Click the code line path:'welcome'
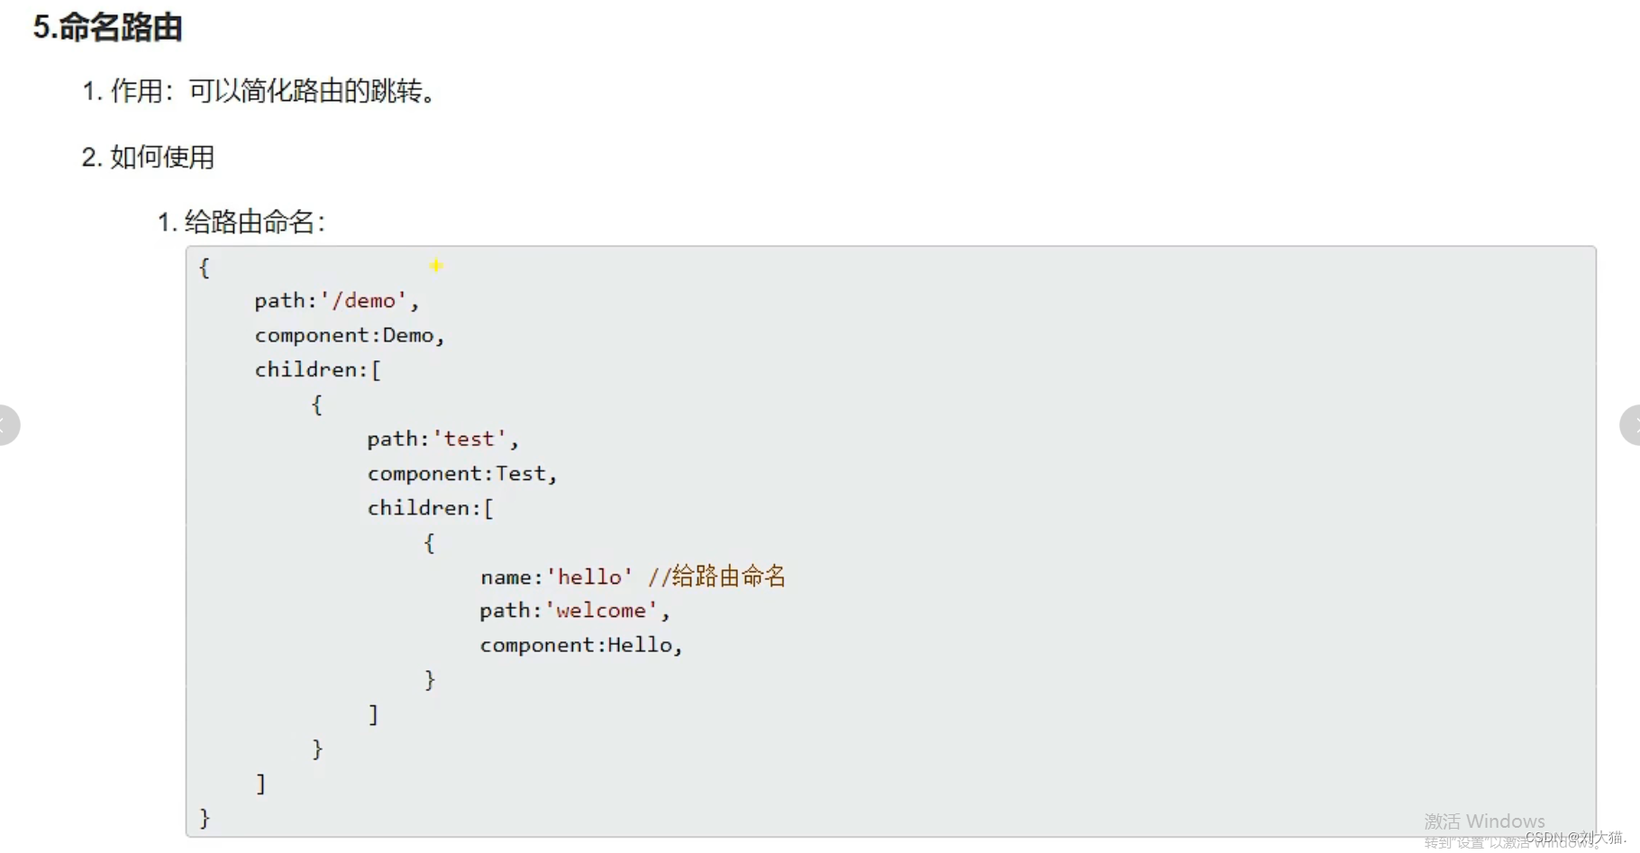The height and width of the screenshot is (853, 1640). pyautogui.click(x=574, y=611)
